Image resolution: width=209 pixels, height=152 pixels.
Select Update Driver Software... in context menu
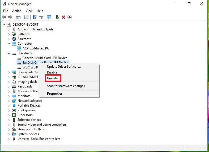coord(64,67)
